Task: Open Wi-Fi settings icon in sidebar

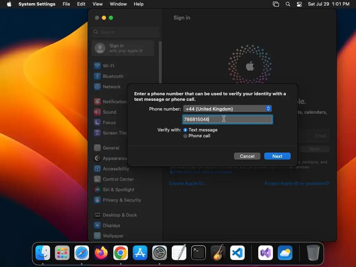Action: [x=97, y=66]
